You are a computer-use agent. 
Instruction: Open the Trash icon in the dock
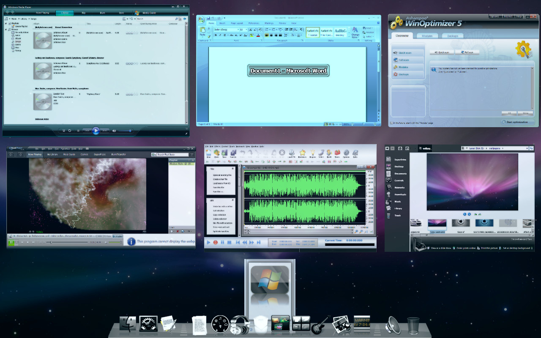point(413,326)
